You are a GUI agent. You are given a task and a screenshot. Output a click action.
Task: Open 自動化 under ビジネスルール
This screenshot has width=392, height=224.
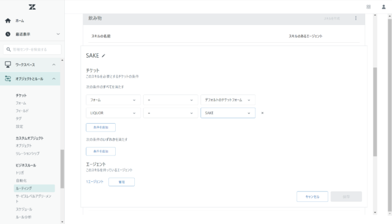21,181
